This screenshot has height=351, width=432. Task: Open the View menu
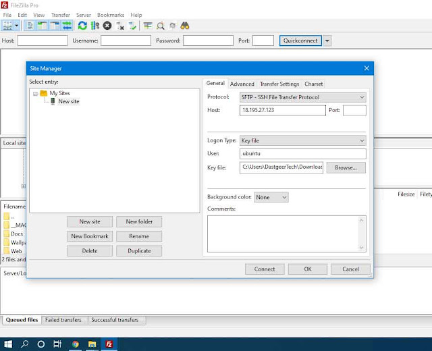[39, 15]
